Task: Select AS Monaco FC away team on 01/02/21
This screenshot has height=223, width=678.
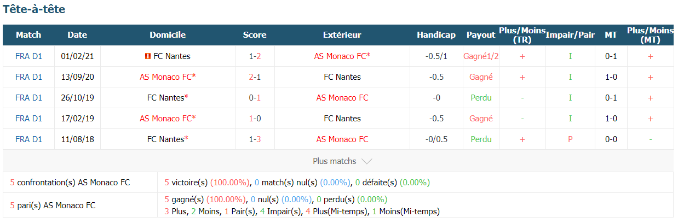Action: click(x=342, y=56)
